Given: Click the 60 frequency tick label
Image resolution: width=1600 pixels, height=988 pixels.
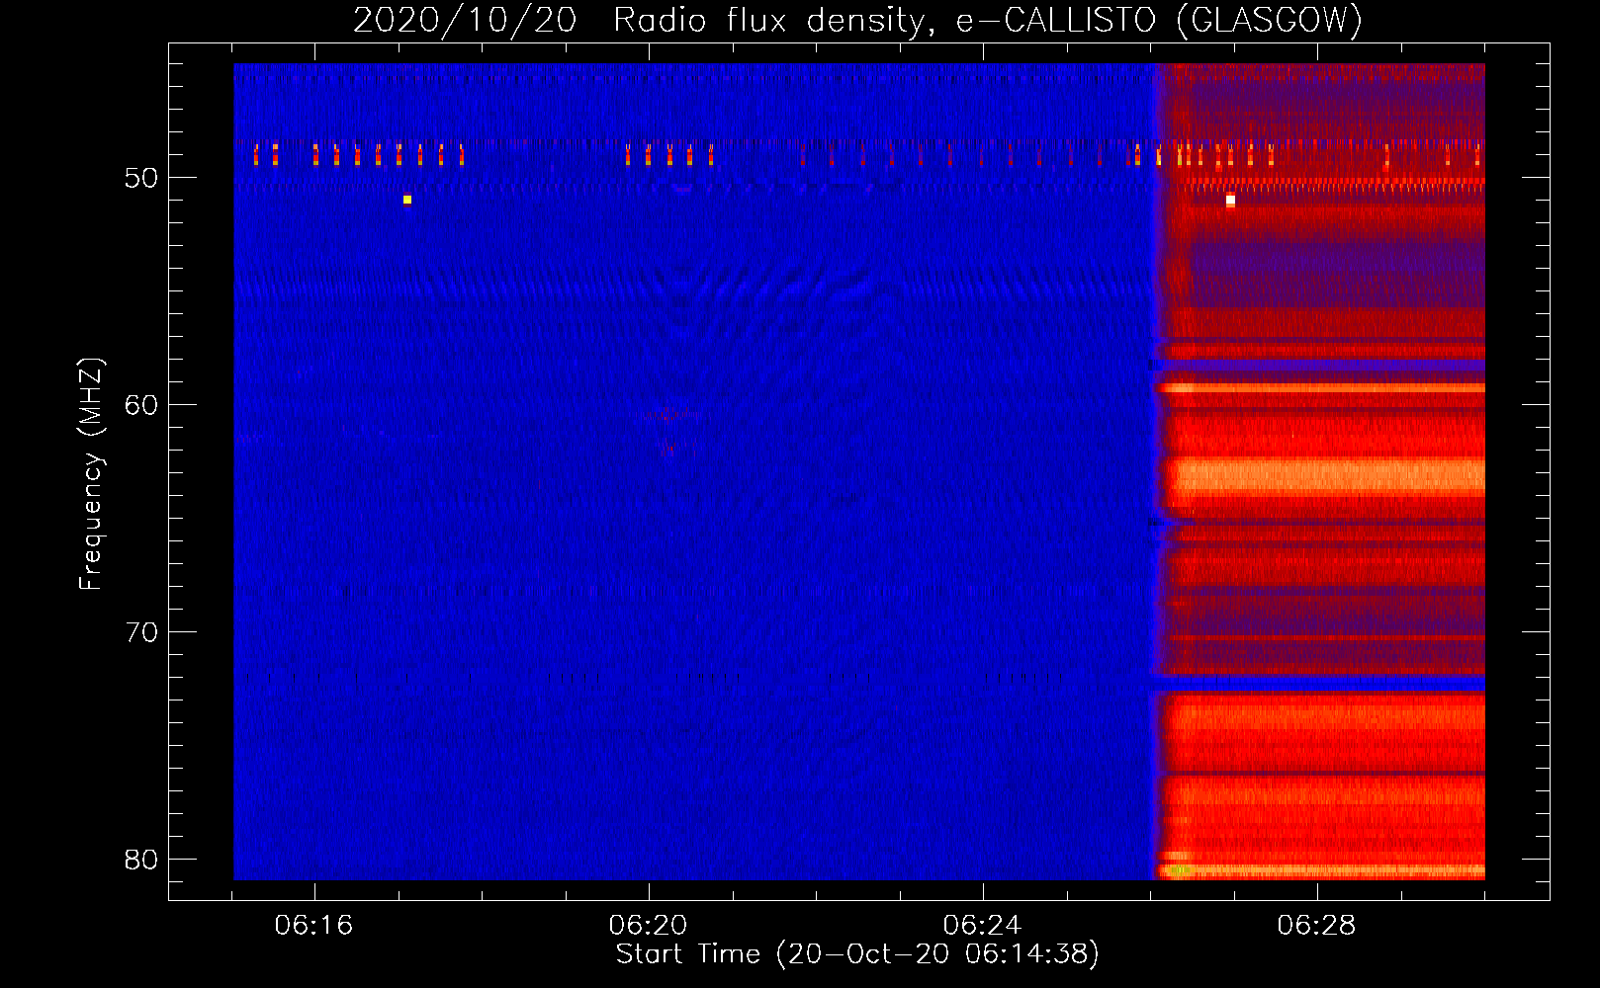Looking at the screenshot, I should tap(141, 405).
